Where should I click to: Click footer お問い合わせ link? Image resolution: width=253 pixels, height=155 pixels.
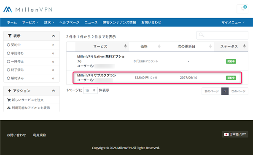(16, 135)
